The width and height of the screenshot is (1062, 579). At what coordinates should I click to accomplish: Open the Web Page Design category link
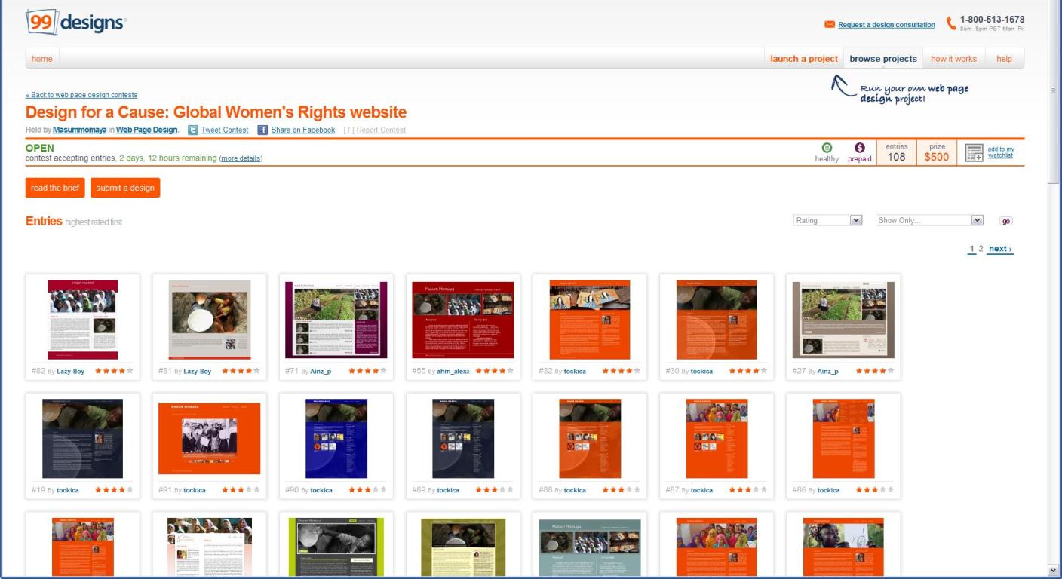click(146, 130)
